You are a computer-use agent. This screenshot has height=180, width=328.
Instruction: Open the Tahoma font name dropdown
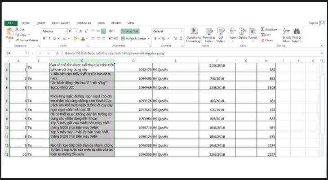(65, 31)
